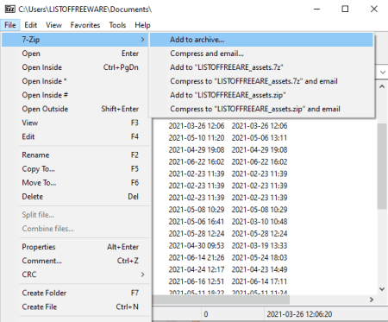The image size is (388, 322).
Task: Choose Create File menu entry
Action: 75,306
